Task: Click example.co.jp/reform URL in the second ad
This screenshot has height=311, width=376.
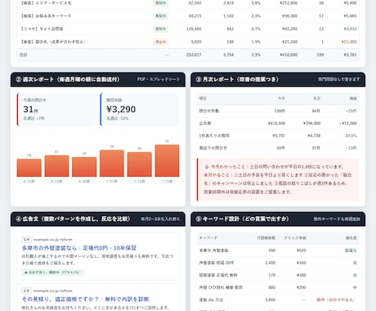Action: [53, 291]
